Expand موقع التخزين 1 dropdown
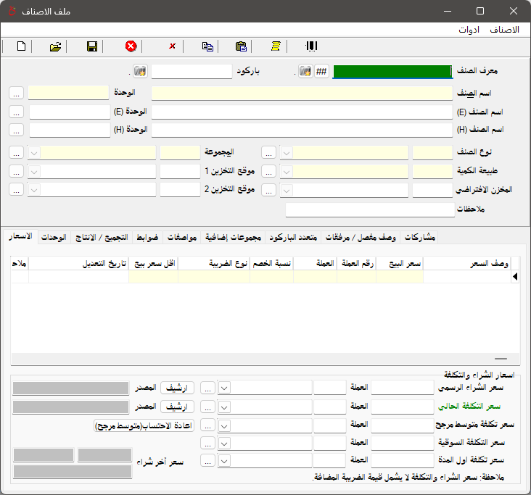The height and width of the screenshot is (495, 531). [34, 172]
